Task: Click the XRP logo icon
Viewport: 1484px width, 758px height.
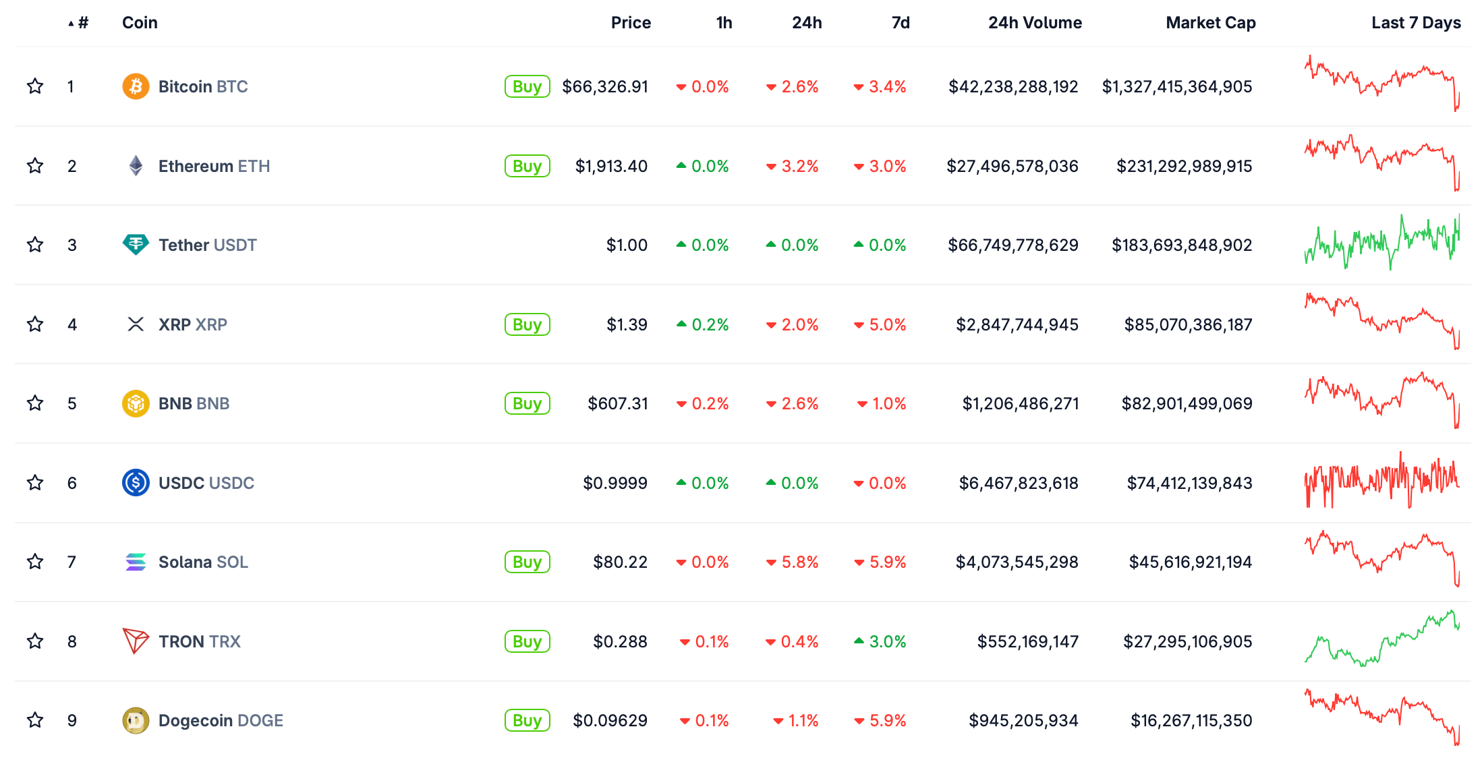Action: click(x=136, y=324)
